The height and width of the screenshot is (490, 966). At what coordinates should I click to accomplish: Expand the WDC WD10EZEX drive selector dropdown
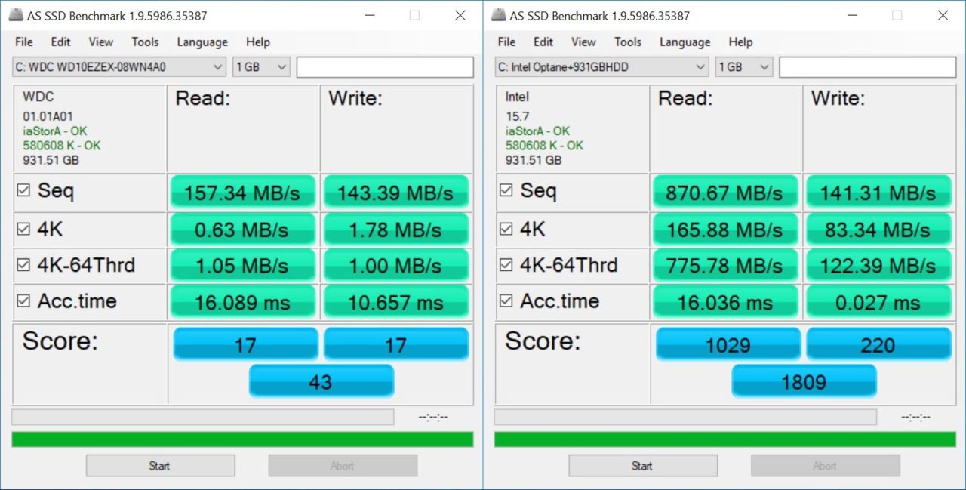[119, 67]
